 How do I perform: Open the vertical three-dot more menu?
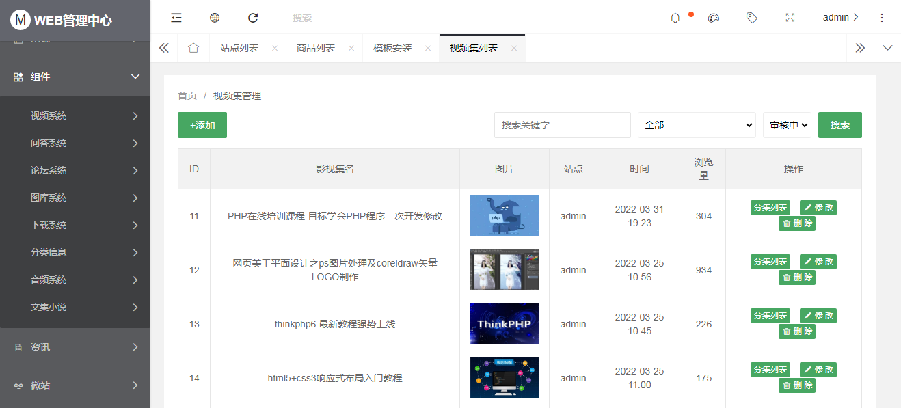point(882,18)
